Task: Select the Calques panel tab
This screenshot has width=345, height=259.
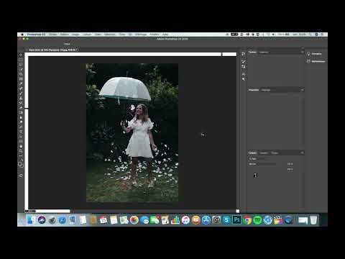Action: pos(252,153)
